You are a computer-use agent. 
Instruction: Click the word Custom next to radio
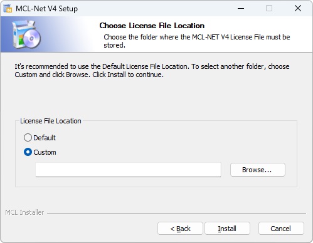click(45, 152)
